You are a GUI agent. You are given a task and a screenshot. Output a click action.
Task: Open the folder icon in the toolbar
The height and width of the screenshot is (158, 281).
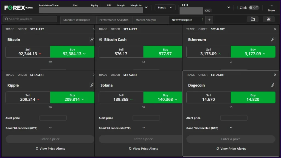click(252, 19)
